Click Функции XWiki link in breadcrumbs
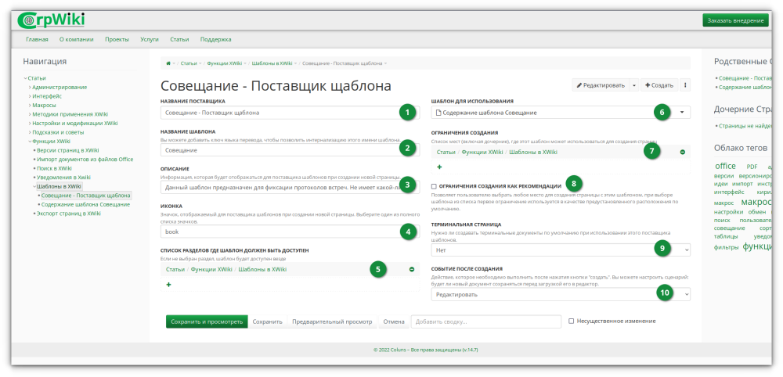Viewport: 783px width, 377px height. [x=224, y=63]
